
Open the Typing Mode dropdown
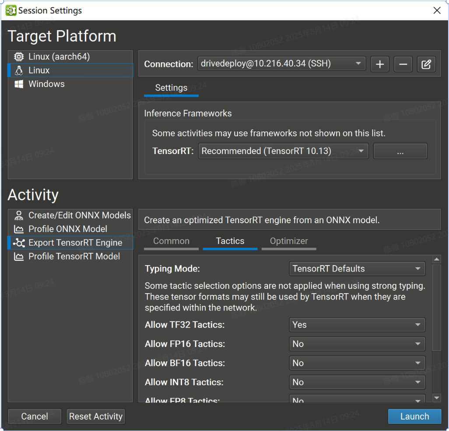click(357, 269)
